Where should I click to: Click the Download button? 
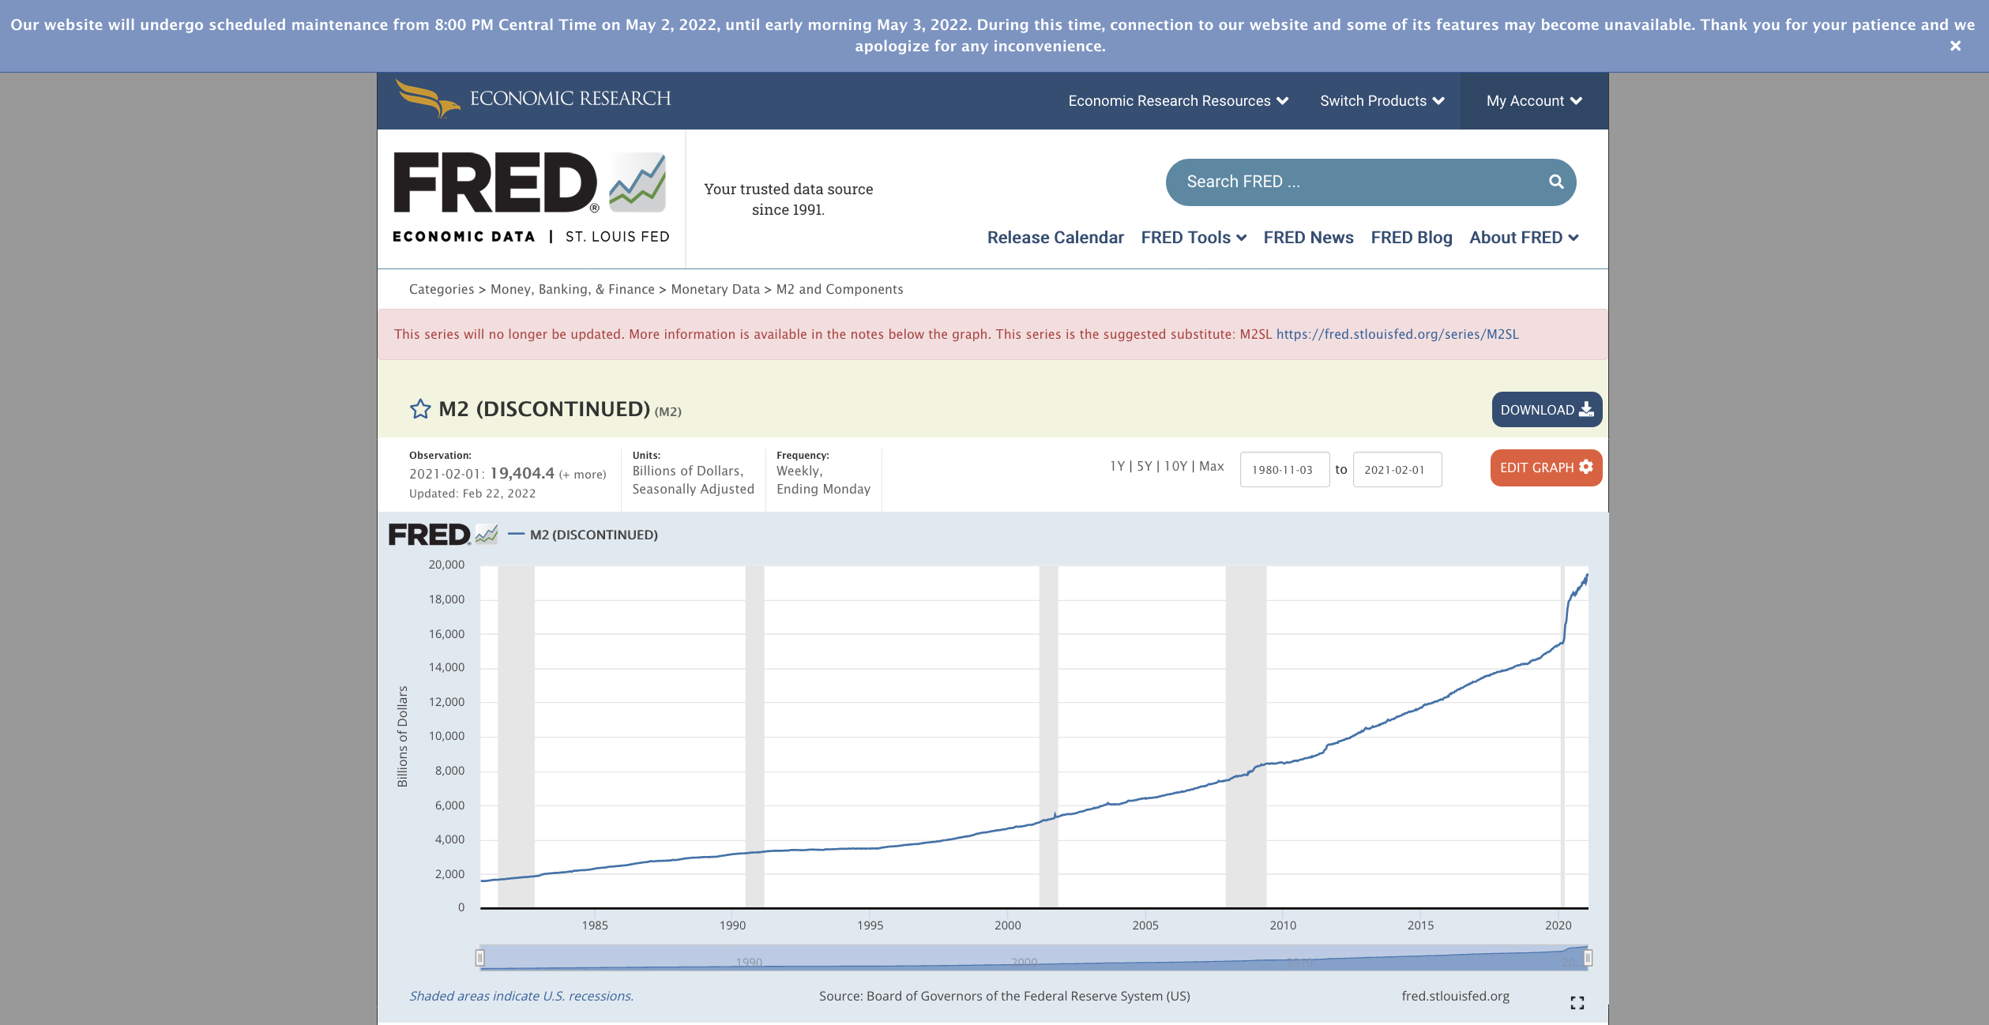click(x=1546, y=410)
